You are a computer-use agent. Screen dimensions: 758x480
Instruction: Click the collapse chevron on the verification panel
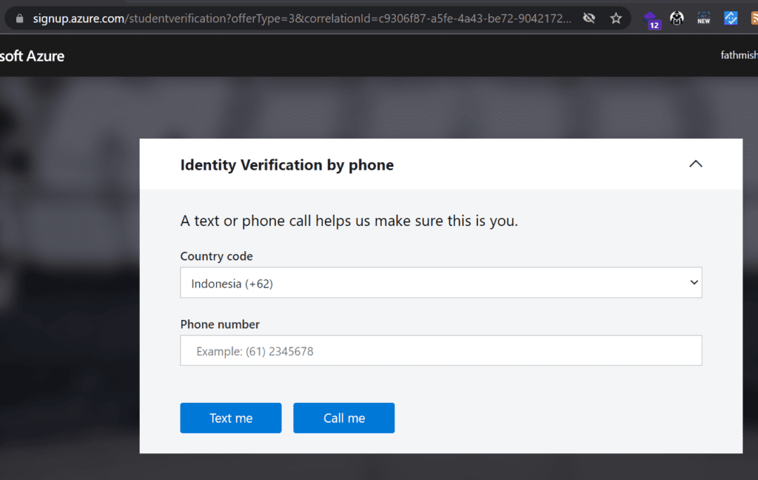tap(695, 164)
